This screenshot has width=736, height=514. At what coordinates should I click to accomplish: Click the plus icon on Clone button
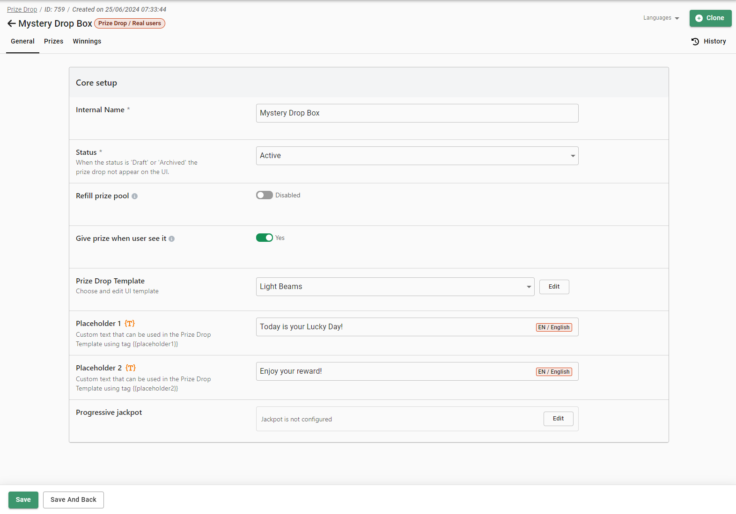[699, 18]
